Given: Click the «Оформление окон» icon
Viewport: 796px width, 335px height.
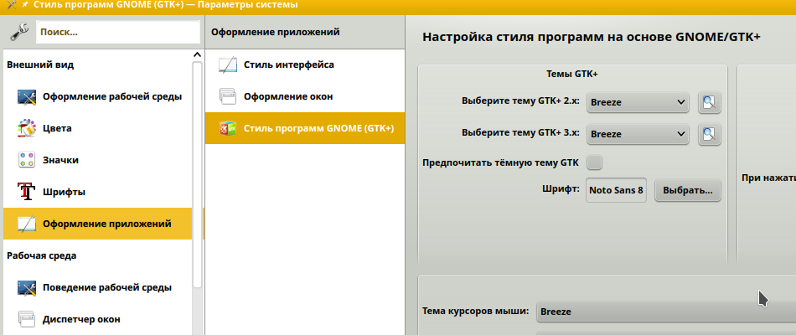Looking at the screenshot, I should pyautogui.click(x=228, y=96).
